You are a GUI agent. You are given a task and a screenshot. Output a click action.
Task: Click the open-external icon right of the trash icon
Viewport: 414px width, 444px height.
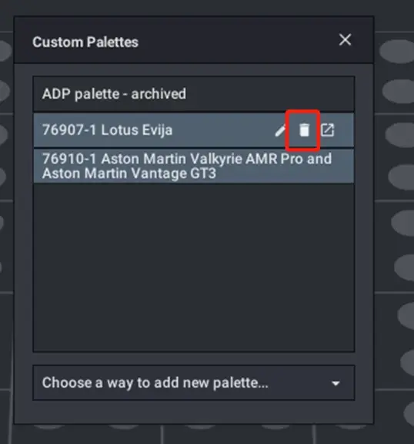tap(328, 130)
